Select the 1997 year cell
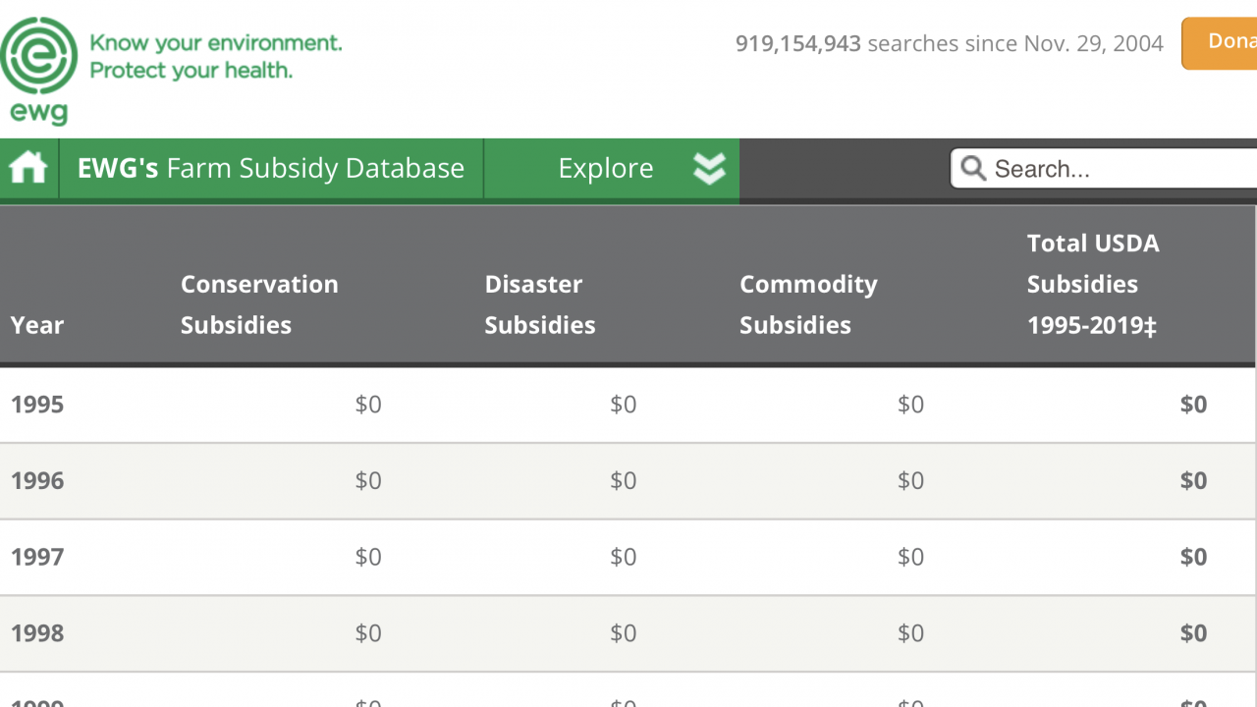 pos(37,558)
